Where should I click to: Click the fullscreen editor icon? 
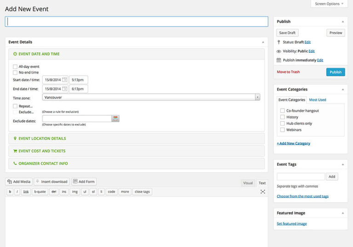(262, 191)
